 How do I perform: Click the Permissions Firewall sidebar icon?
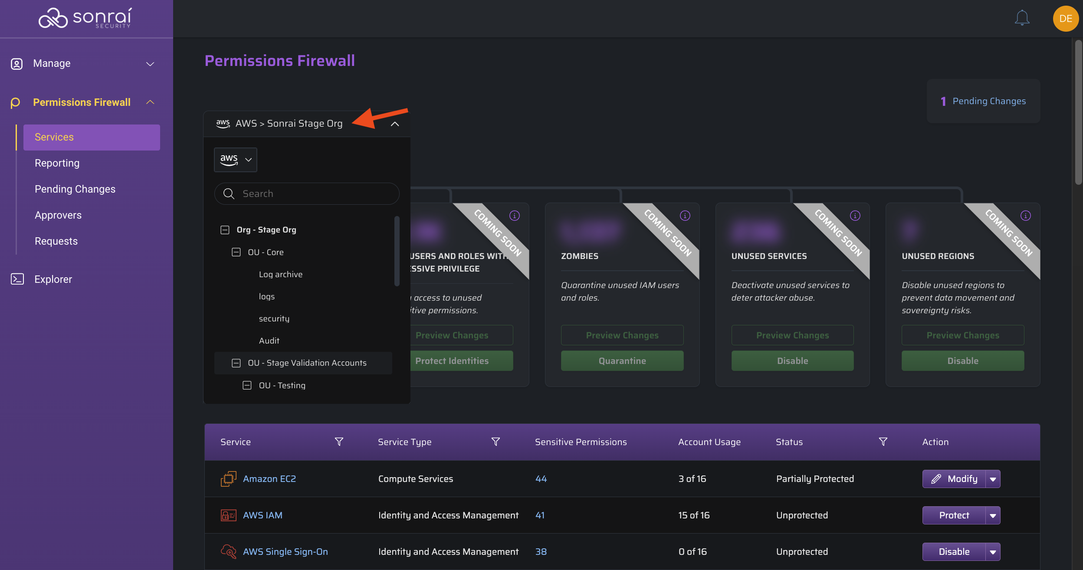click(x=15, y=102)
